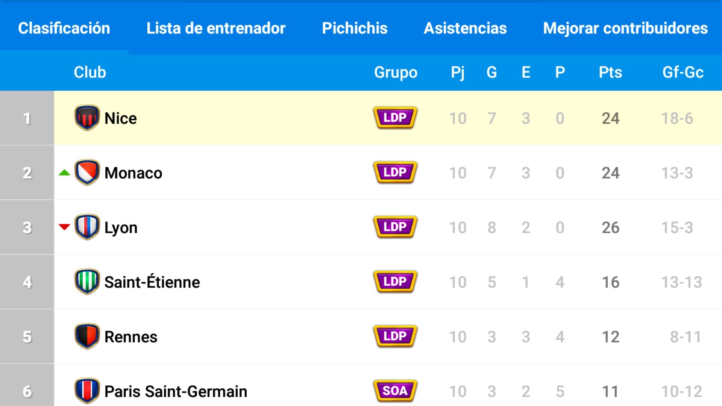Open the Lista de entrenador tab
This screenshot has height=406, width=722.
click(x=216, y=28)
